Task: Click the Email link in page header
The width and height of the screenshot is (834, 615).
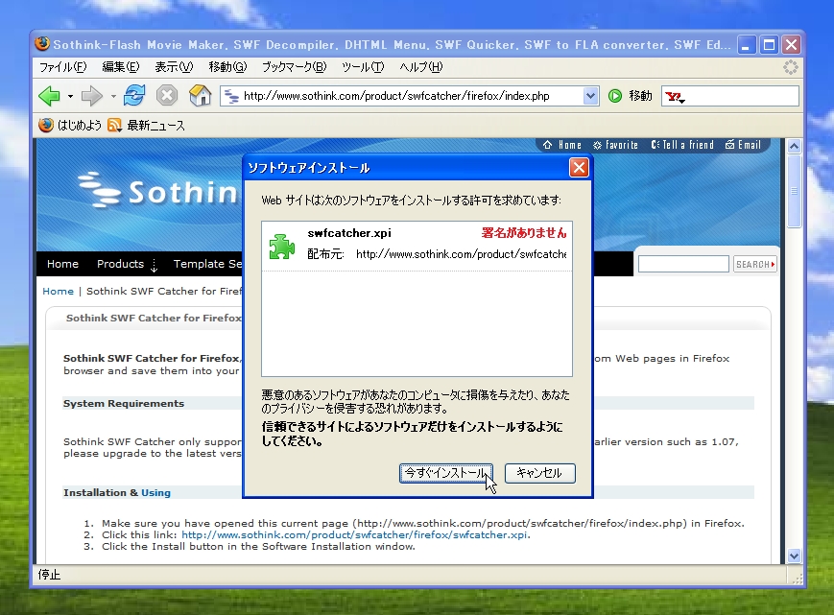Action: 743,145
